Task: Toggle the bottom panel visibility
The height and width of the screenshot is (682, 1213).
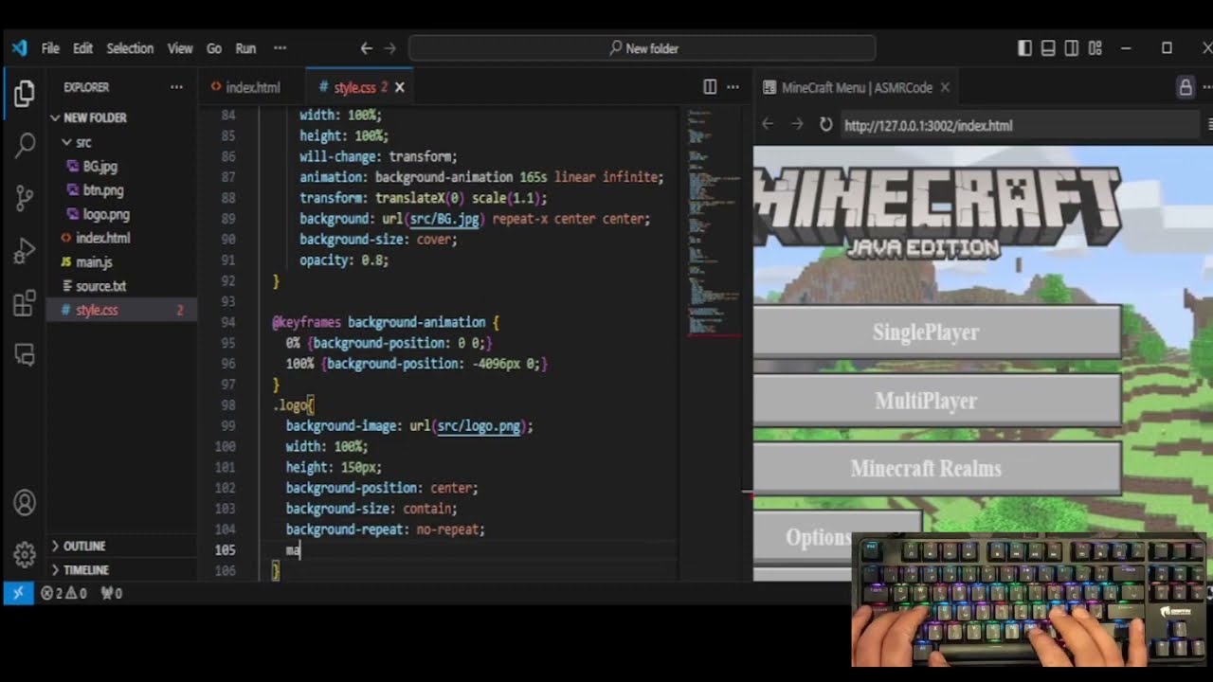Action: (x=1048, y=48)
